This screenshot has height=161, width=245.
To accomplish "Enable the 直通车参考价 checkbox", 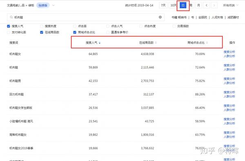I will click(108, 32).
